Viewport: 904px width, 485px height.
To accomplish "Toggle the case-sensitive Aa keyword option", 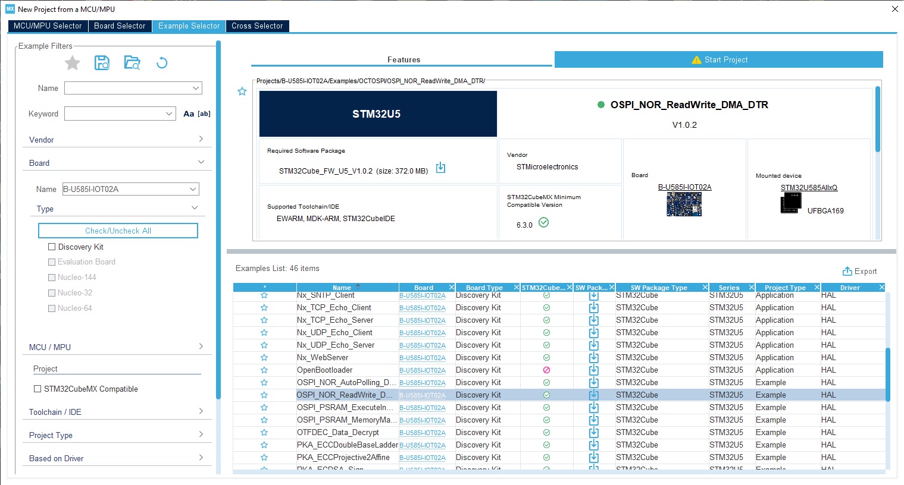I will click(189, 114).
